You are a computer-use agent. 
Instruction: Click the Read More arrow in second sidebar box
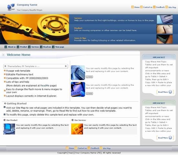170,138
